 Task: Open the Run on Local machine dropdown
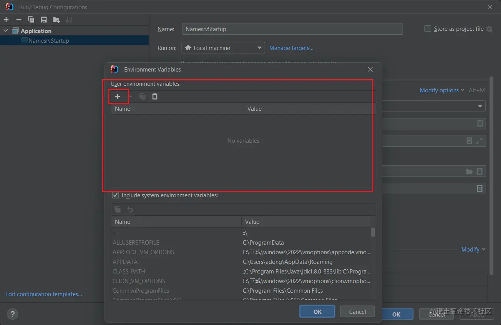pos(223,48)
